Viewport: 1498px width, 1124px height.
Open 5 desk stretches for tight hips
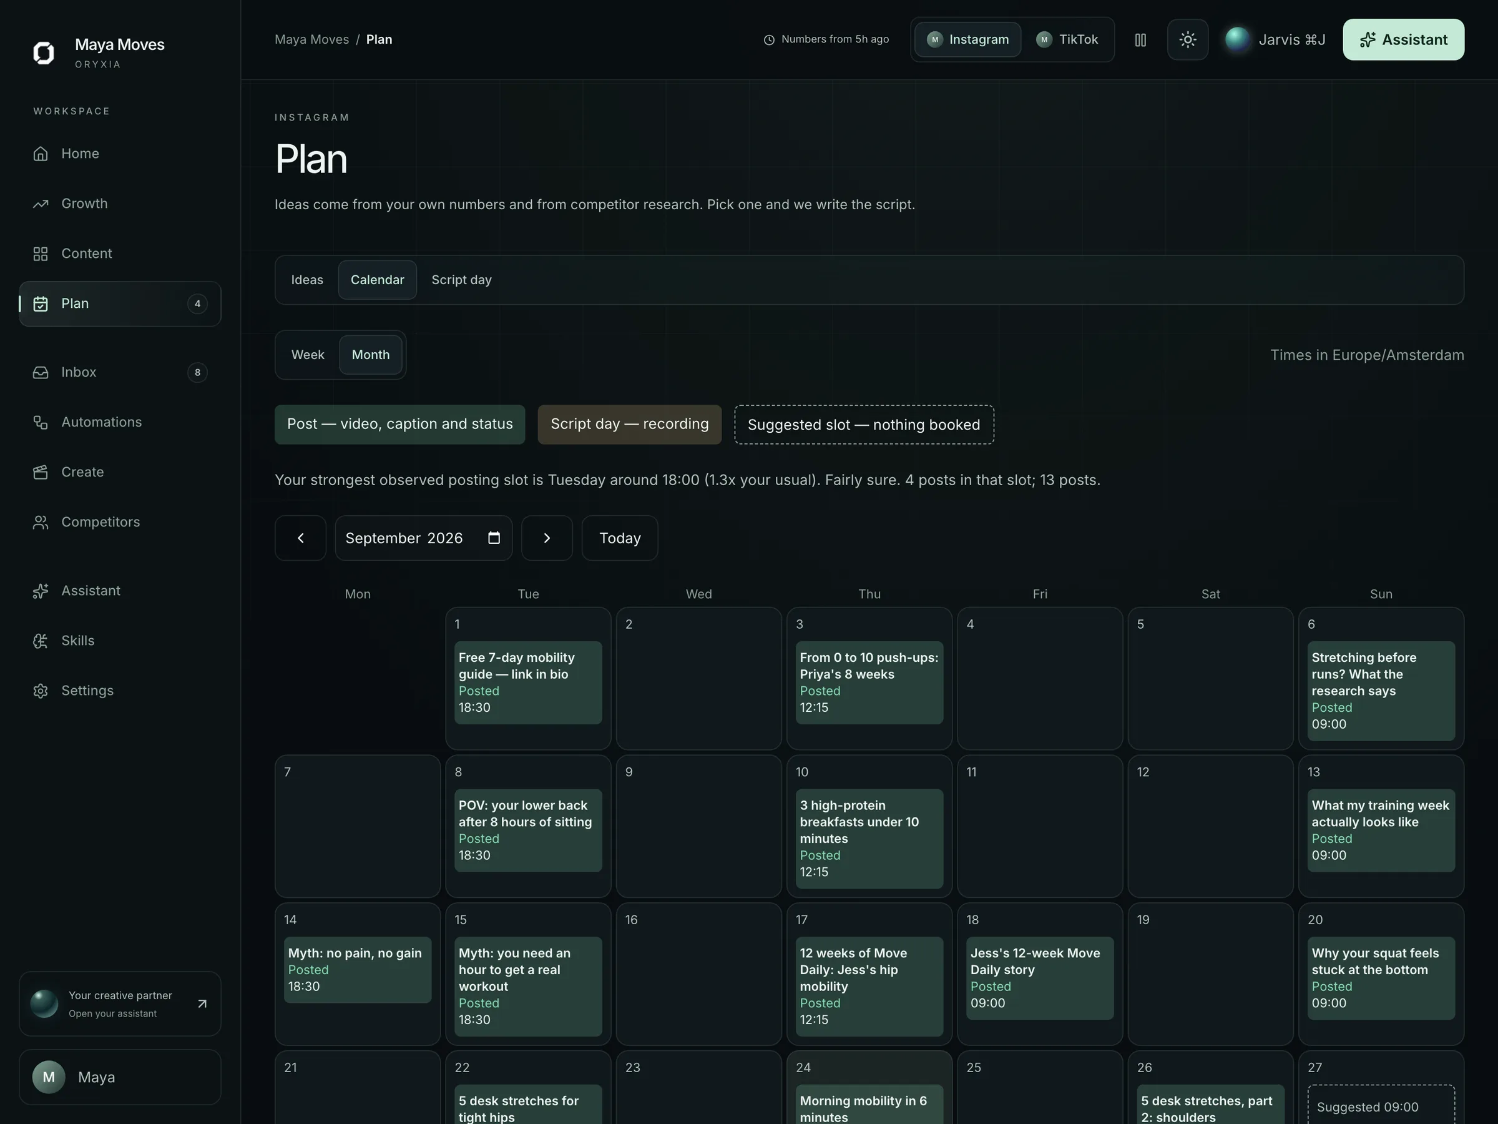527,1105
